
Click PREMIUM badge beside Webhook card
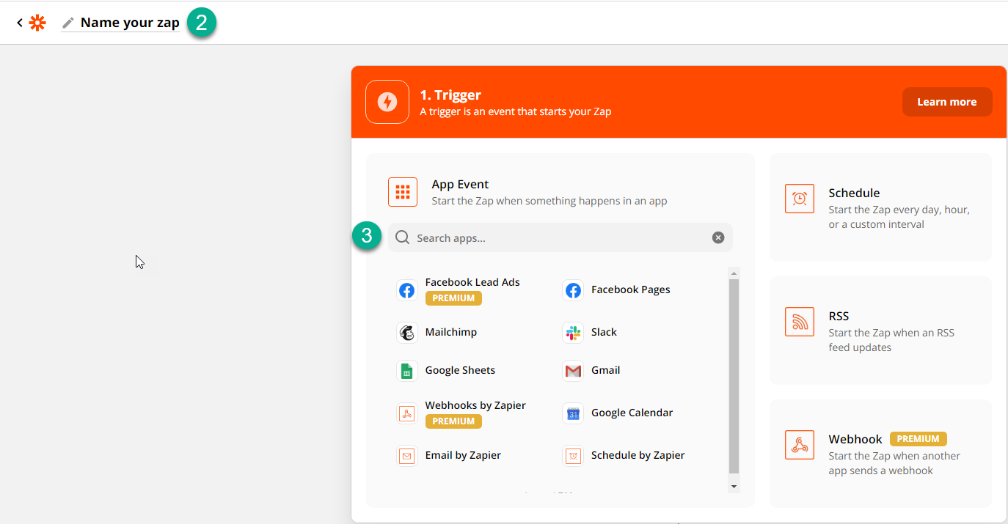pyautogui.click(x=918, y=439)
